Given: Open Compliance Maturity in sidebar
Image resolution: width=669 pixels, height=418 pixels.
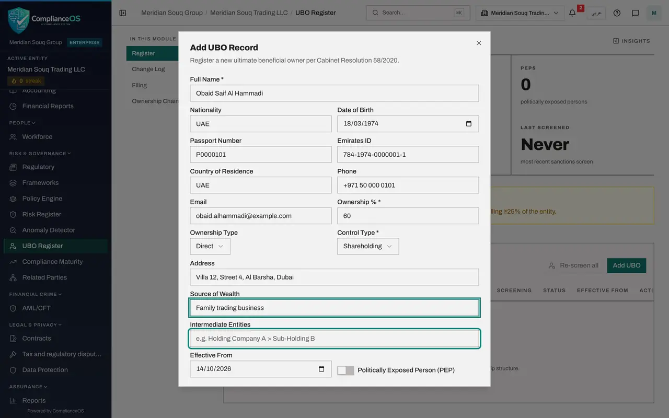Looking at the screenshot, I should click(52, 262).
